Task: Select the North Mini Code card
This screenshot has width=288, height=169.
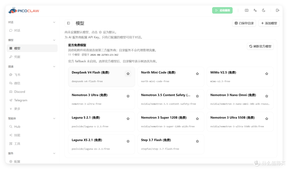Action: pyautogui.click(x=171, y=77)
